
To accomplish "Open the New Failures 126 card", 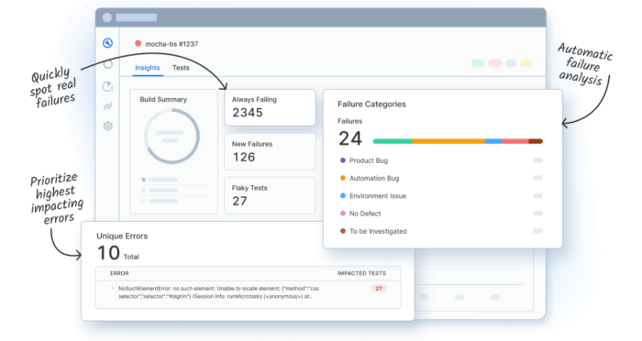I will [x=270, y=151].
